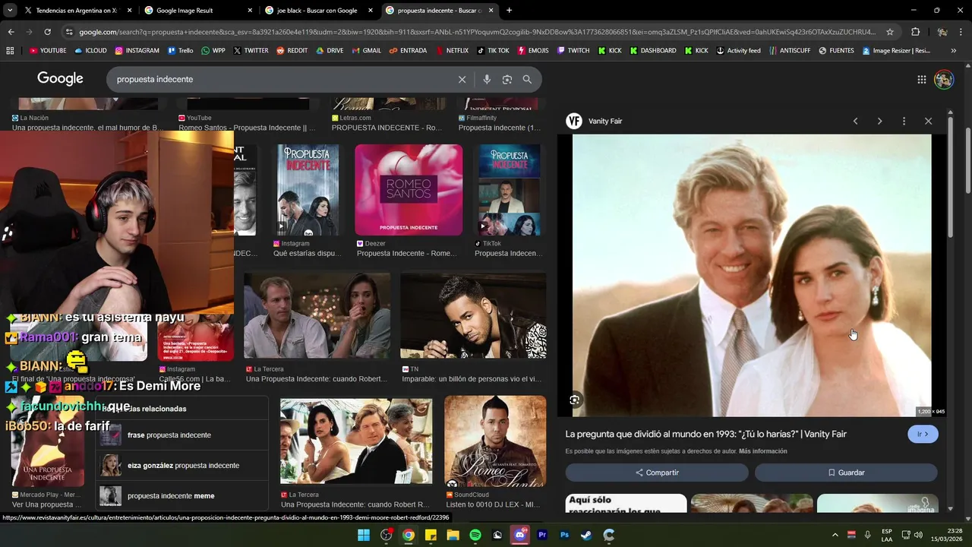Open the Google account avatar
The width and height of the screenshot is (972, 547).
(x=944, y=79)
